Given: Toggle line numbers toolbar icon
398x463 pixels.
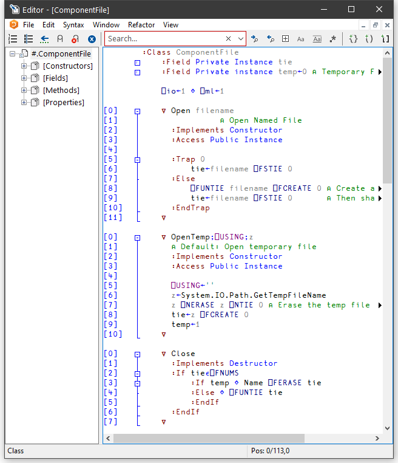Looking at the screenshot, I should [13, 39].
